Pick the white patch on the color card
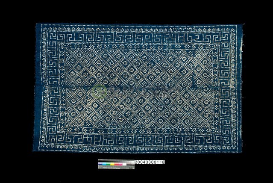273x183 pixels. (124, 164)
